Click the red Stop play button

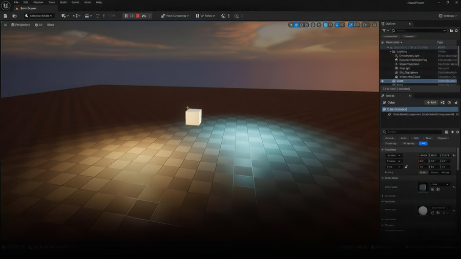pos(138,16)
